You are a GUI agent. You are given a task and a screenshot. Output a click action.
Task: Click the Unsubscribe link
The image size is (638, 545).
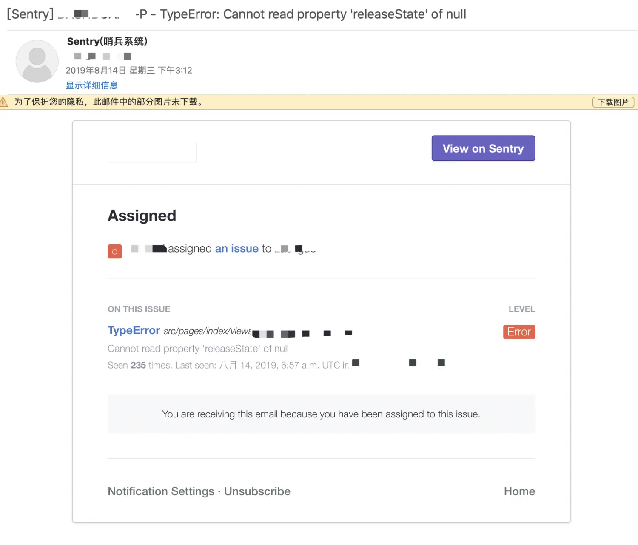click(257, 491)
